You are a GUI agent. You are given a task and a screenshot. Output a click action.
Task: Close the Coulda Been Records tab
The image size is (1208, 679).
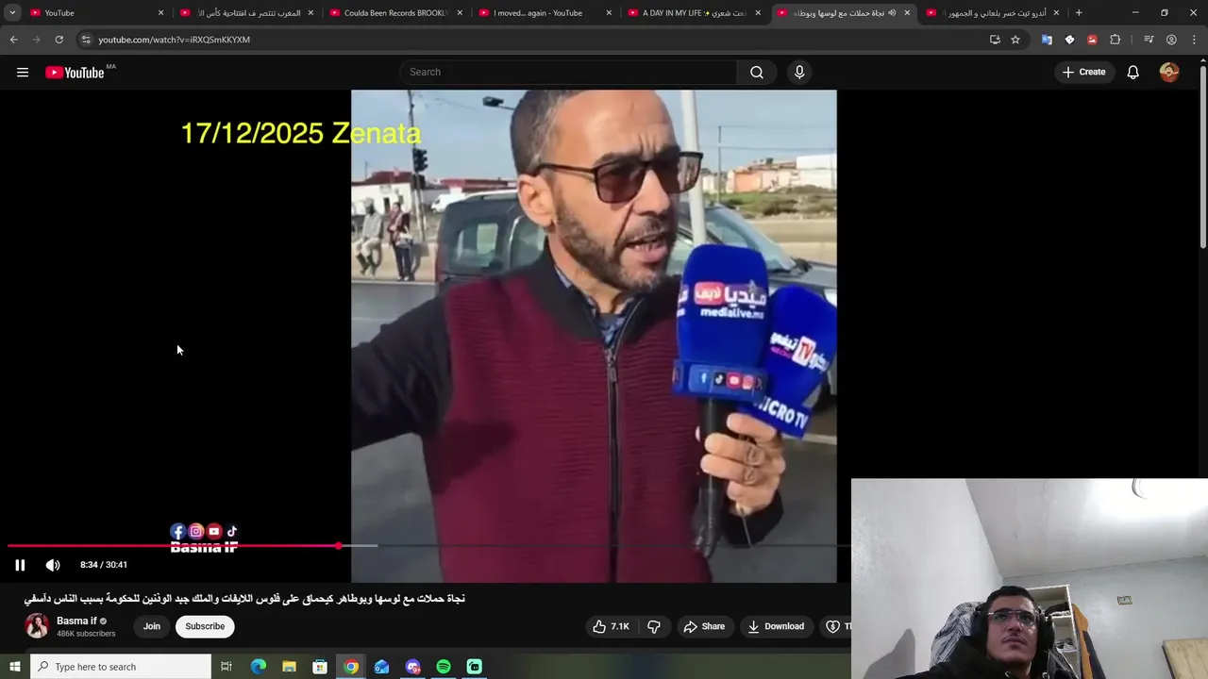[460, 13]
